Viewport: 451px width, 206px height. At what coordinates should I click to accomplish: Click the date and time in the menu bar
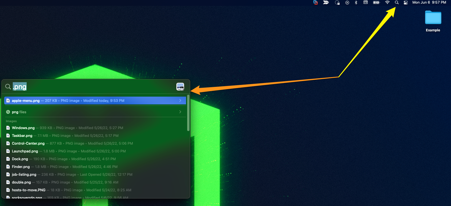429,2
